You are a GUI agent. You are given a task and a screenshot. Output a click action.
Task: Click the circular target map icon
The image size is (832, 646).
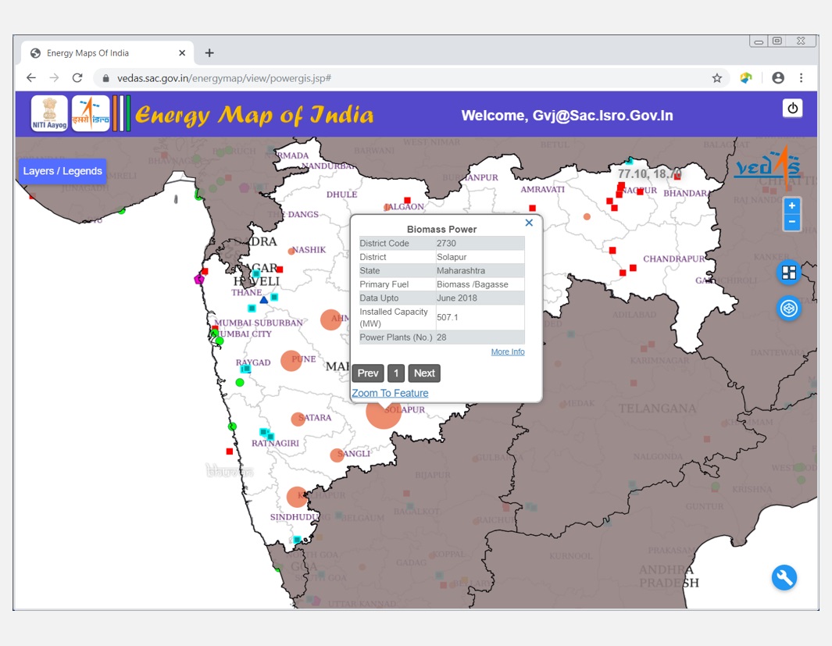coord(789,308)
